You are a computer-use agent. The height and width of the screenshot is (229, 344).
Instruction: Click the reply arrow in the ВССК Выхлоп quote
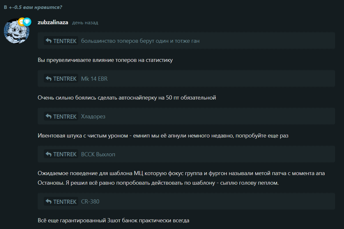[x=49, y=154]
